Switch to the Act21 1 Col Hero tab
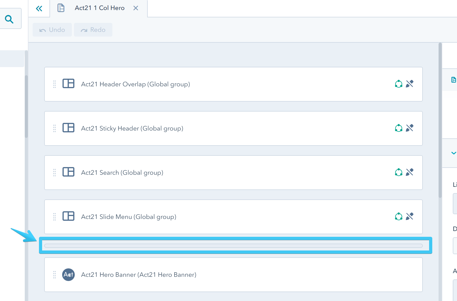The width and height of the screenshot is (457, 301). (100, 8)
